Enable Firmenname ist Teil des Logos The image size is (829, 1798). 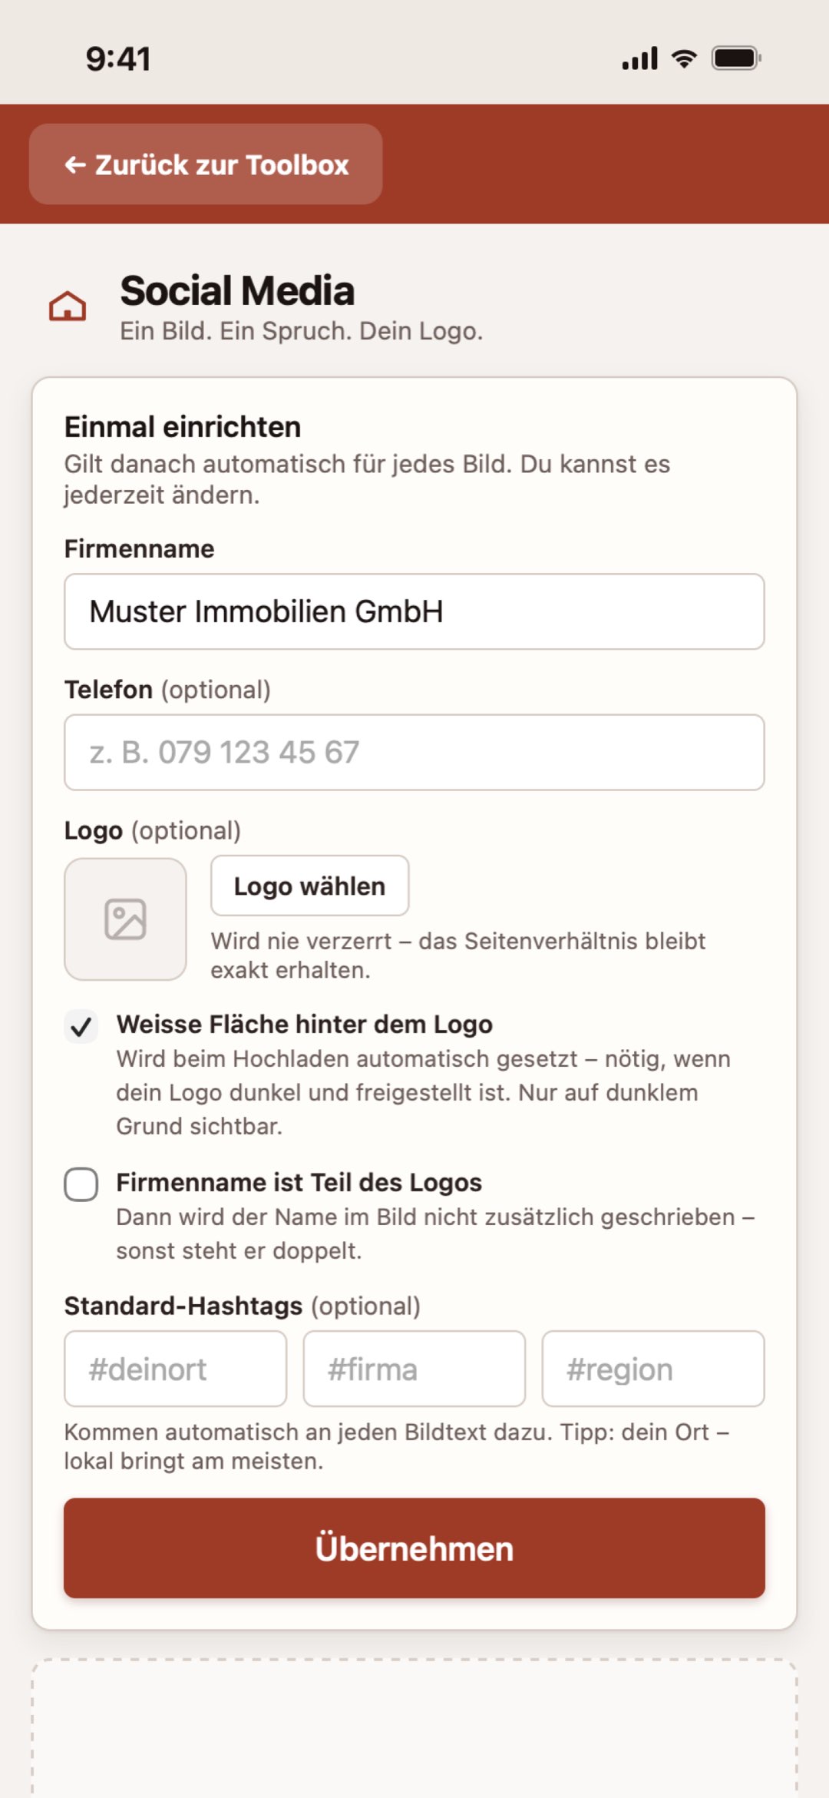[81, 1184]
